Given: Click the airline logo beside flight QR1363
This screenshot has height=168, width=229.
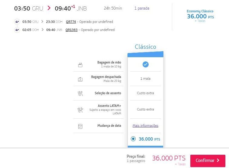Looking at the screenshot, I should pyautogui.click(x=17, y=30).
